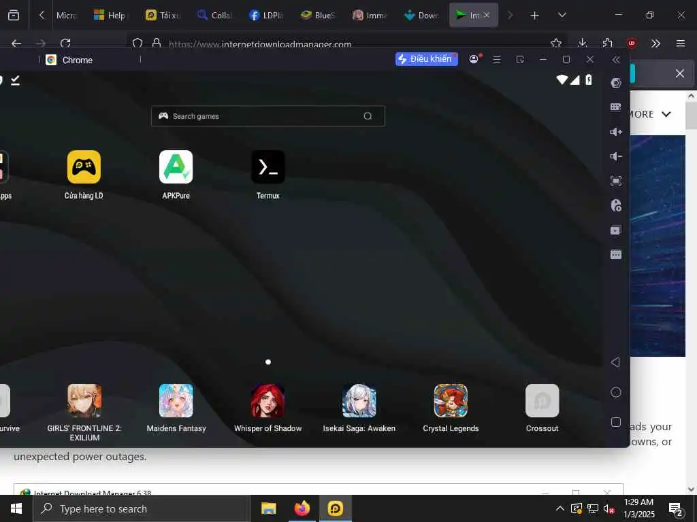Open the browser application hamburger menu

681,43
